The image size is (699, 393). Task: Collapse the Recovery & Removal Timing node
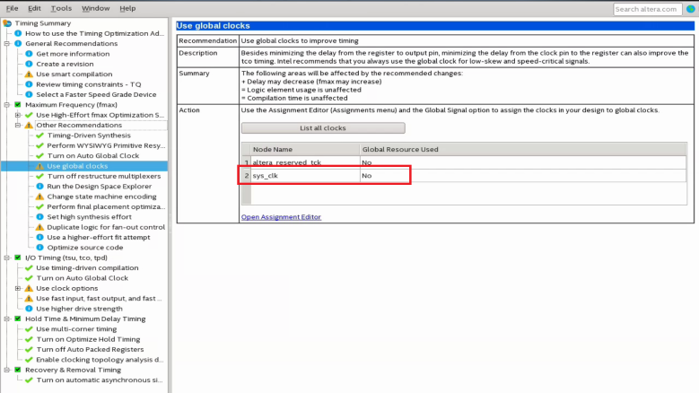coord(7,370)
